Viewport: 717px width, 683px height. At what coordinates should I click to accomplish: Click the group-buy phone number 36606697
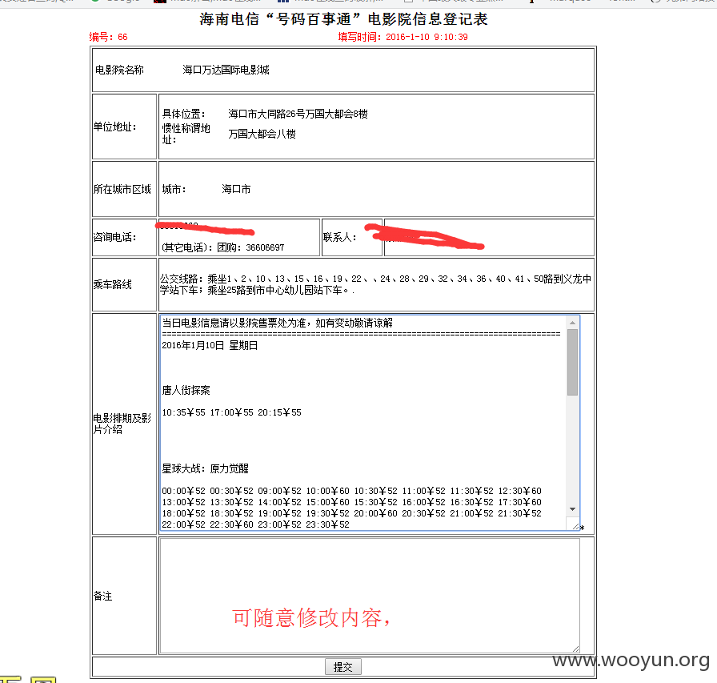tap(265, 247)
